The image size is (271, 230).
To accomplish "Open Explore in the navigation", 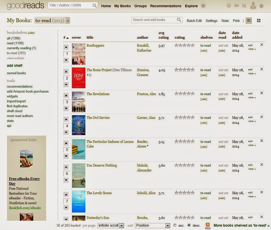I will [x=191, y=6].
